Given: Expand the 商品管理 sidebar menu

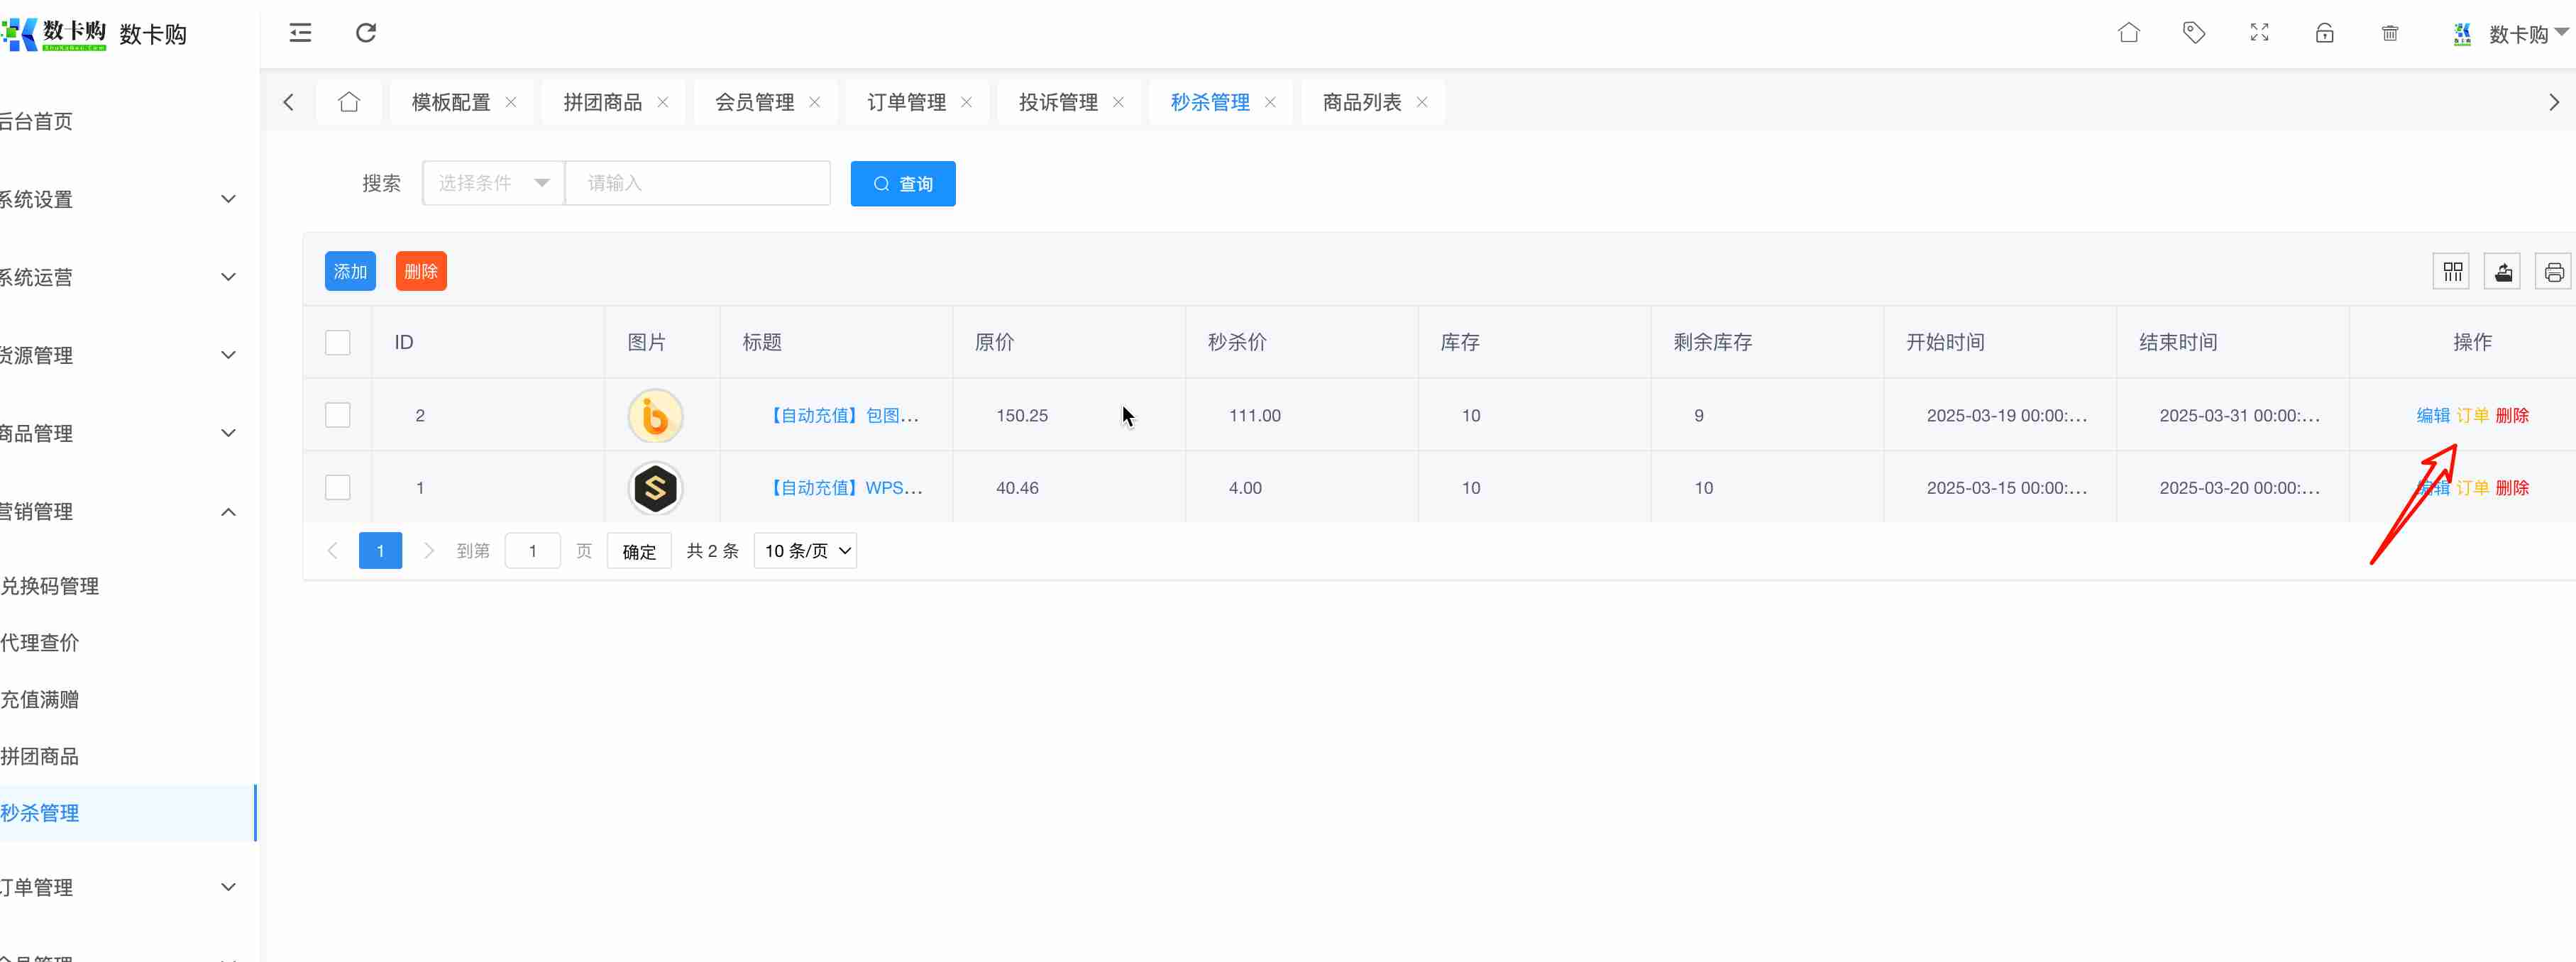Looking at the screenshot, I should [120, 433].
